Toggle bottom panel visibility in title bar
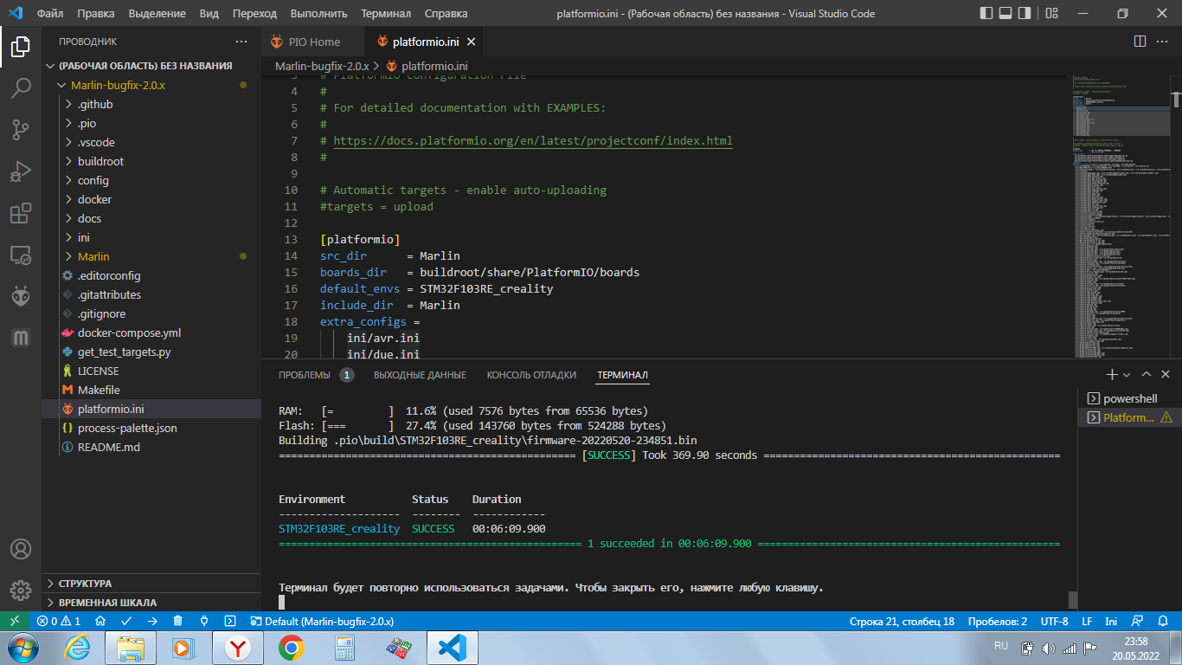The image size is (1182, 665). 1005,13
